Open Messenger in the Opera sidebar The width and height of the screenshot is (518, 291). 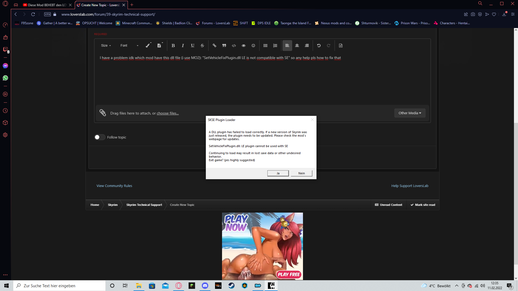[5, 66]
